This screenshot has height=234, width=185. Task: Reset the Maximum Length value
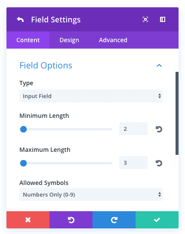159,163
